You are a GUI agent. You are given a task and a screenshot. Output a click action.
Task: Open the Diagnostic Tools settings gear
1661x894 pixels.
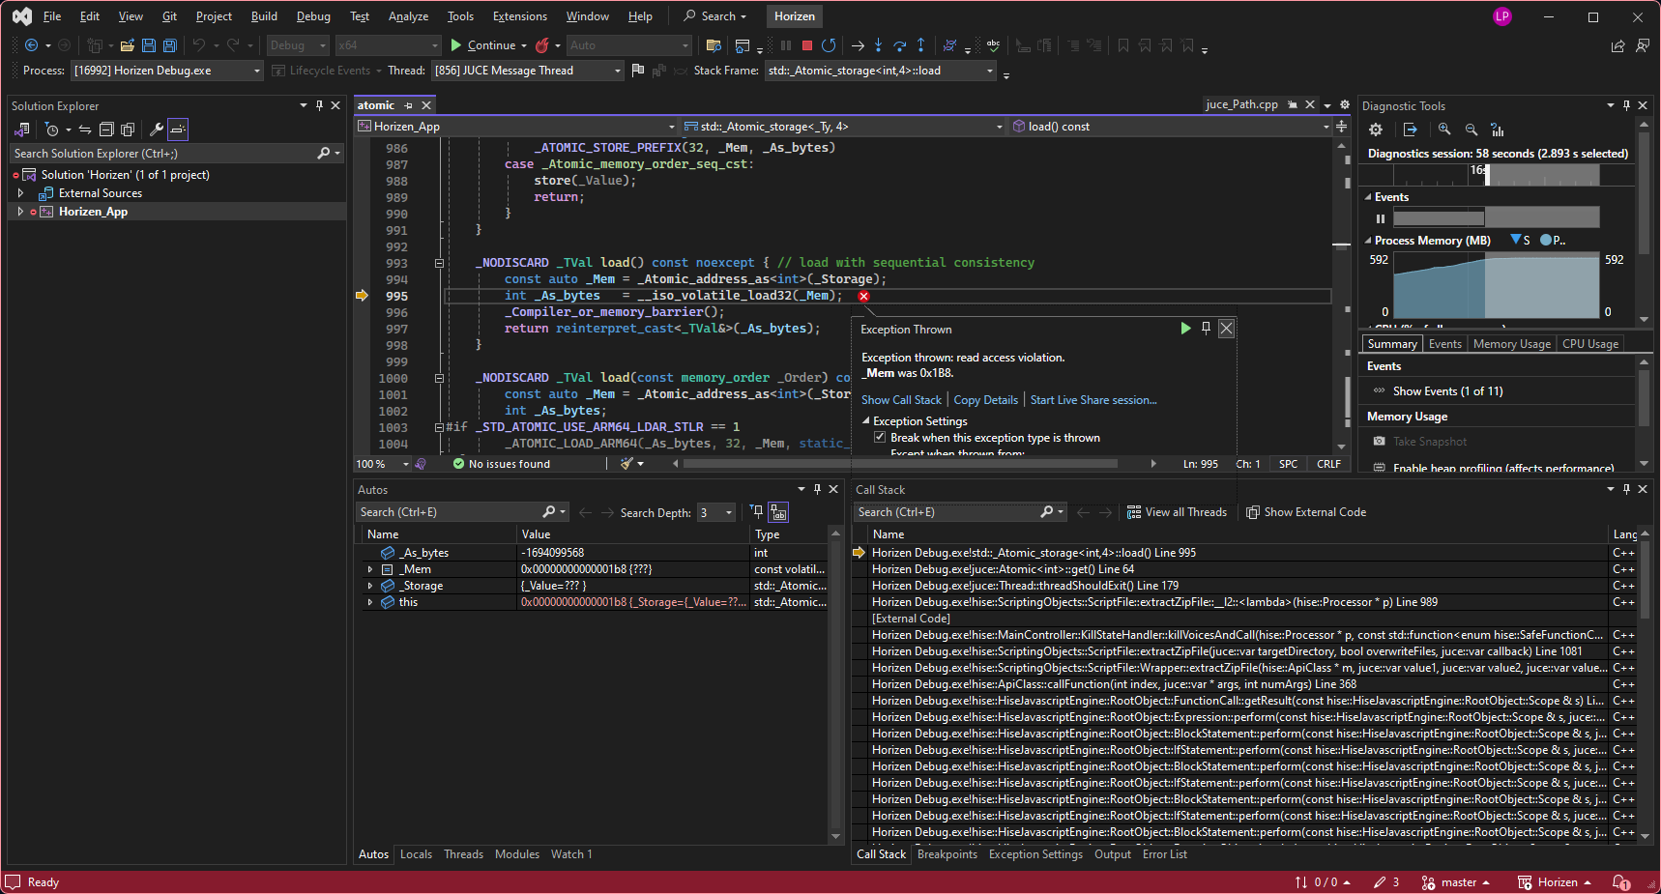pos(1376,130)
